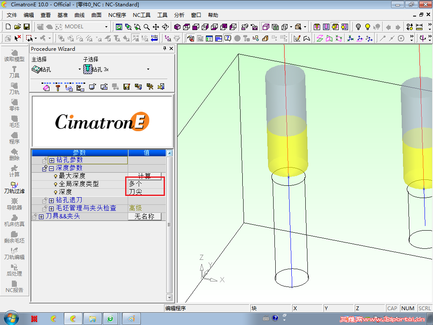Click the cancel and exit wizard icon

point(161,87)
